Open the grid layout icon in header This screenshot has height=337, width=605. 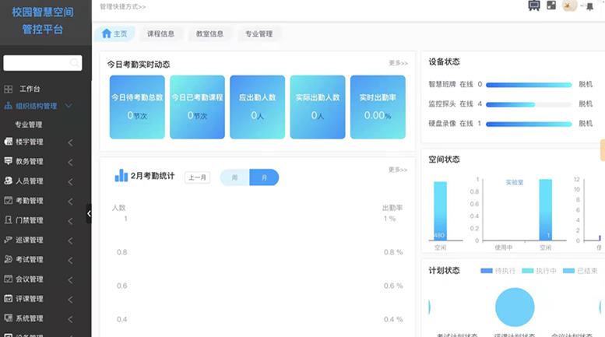coord(551,5)
